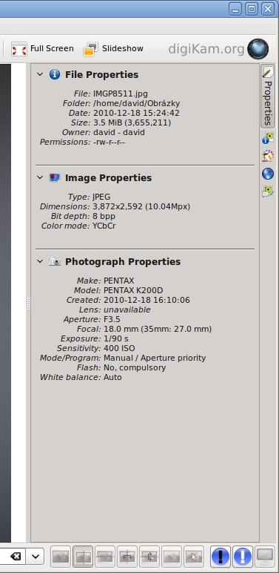Click aperture value F3.5

tap(112, 319)
